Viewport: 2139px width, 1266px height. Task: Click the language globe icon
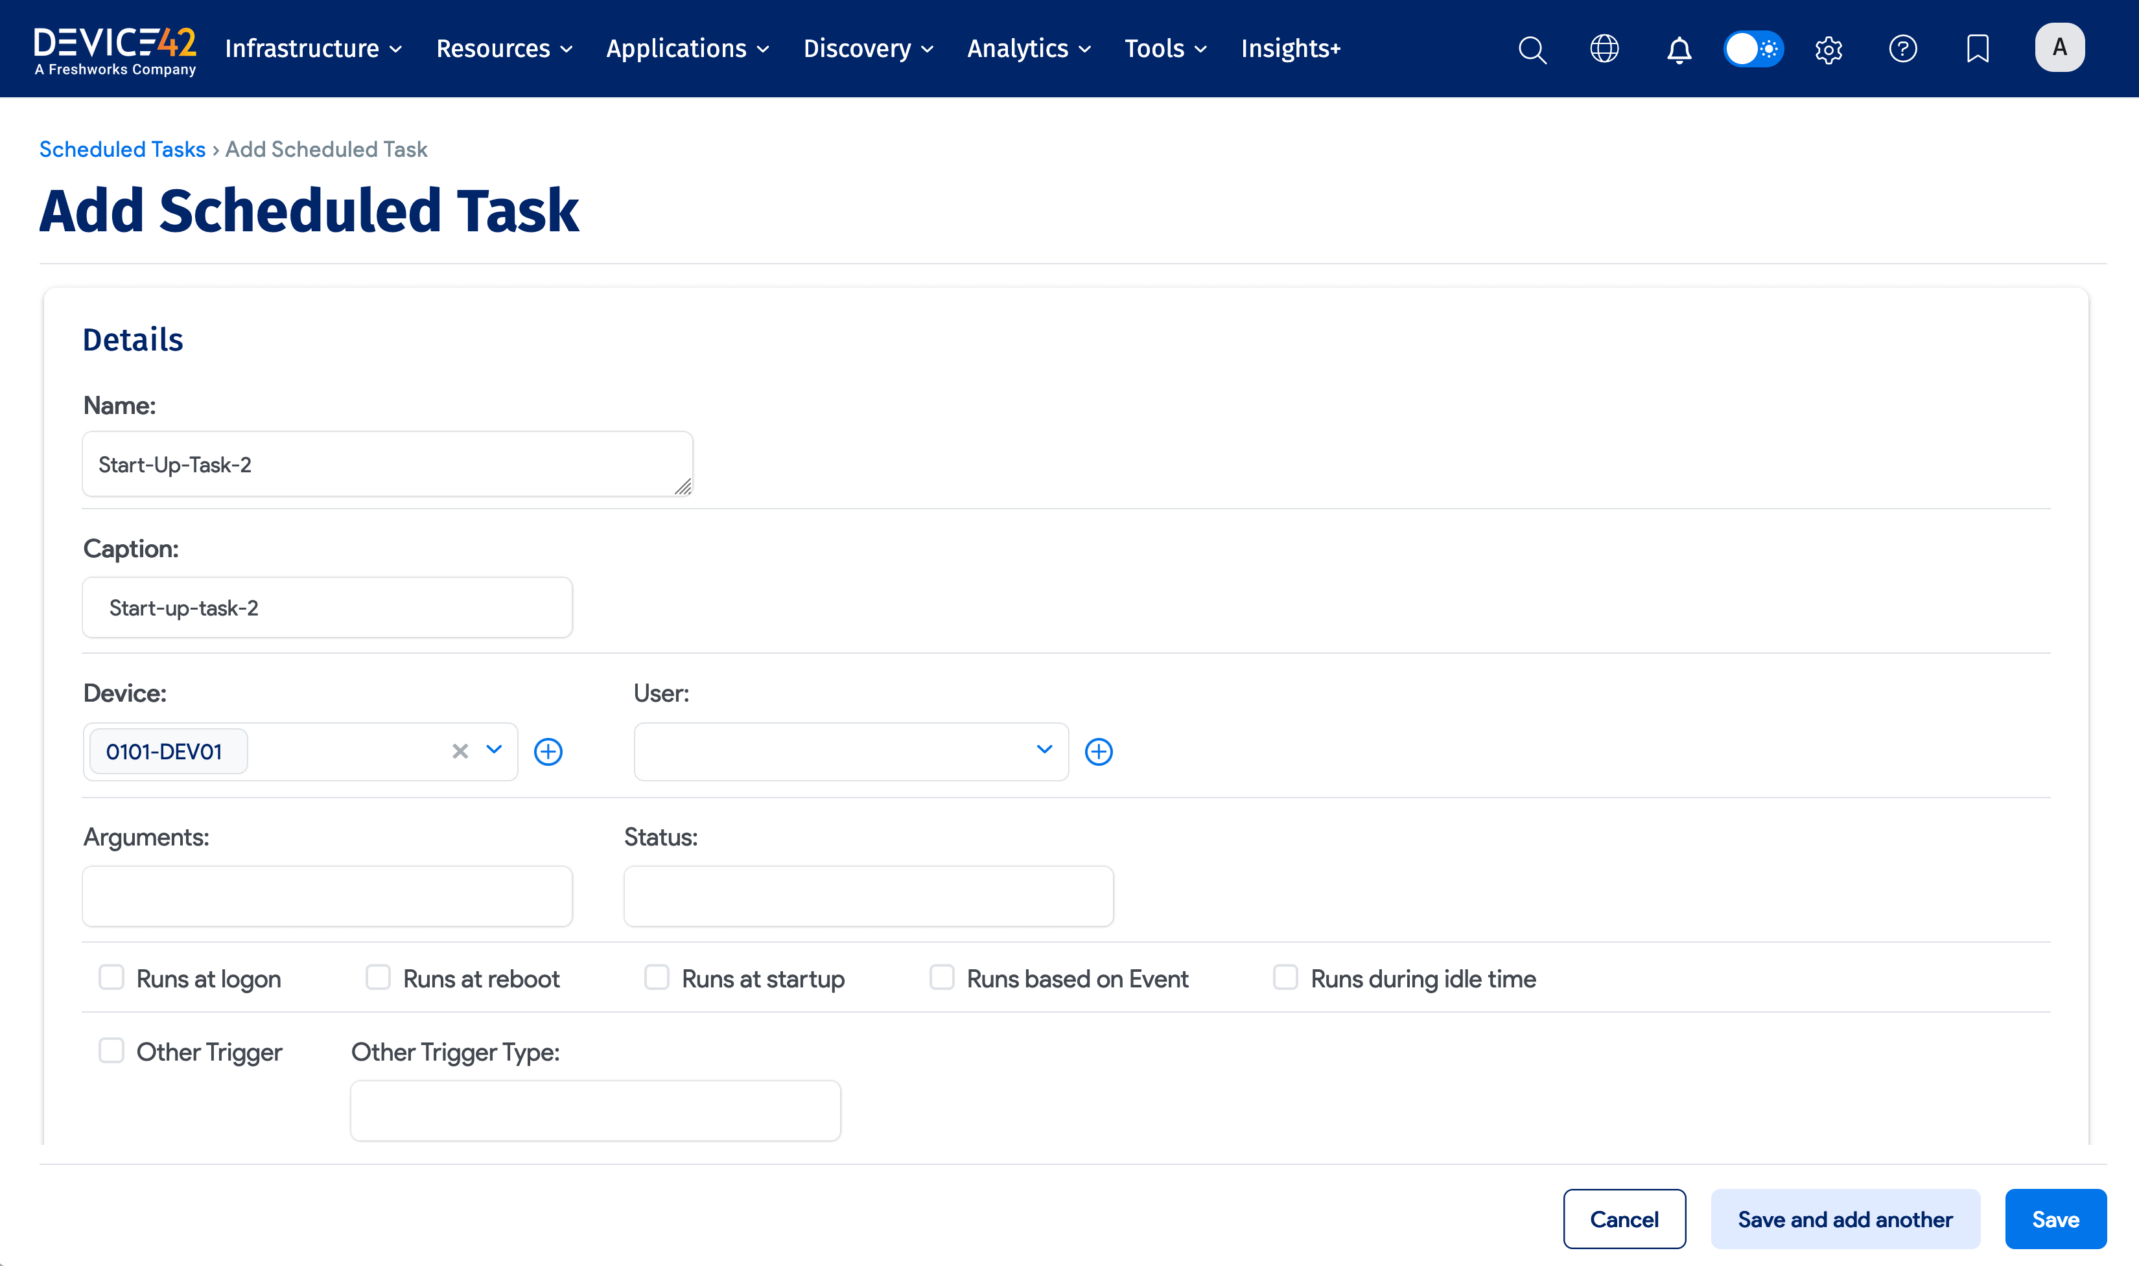click(1604, 49)
